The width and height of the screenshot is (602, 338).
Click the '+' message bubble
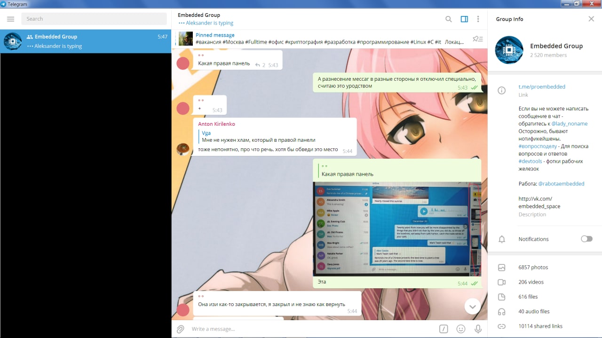210,105
